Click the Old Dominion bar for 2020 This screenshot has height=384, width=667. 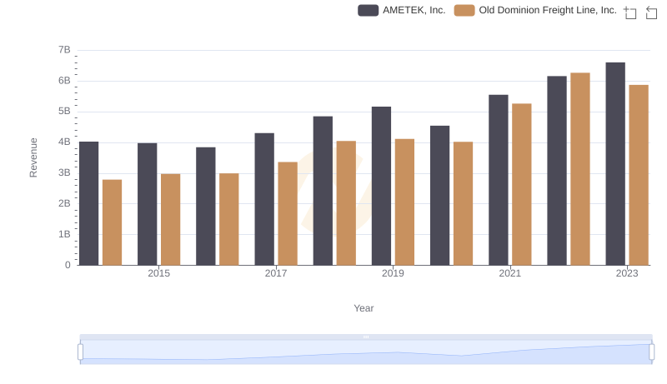tap(464, 203)
